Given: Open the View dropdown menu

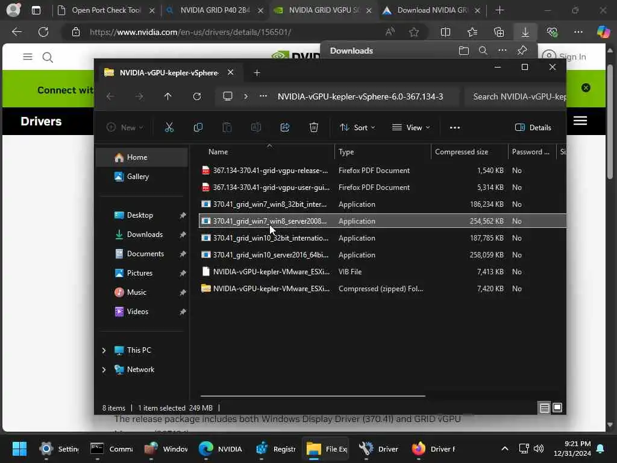Looking at the screenshot, I should pos(411,128).
